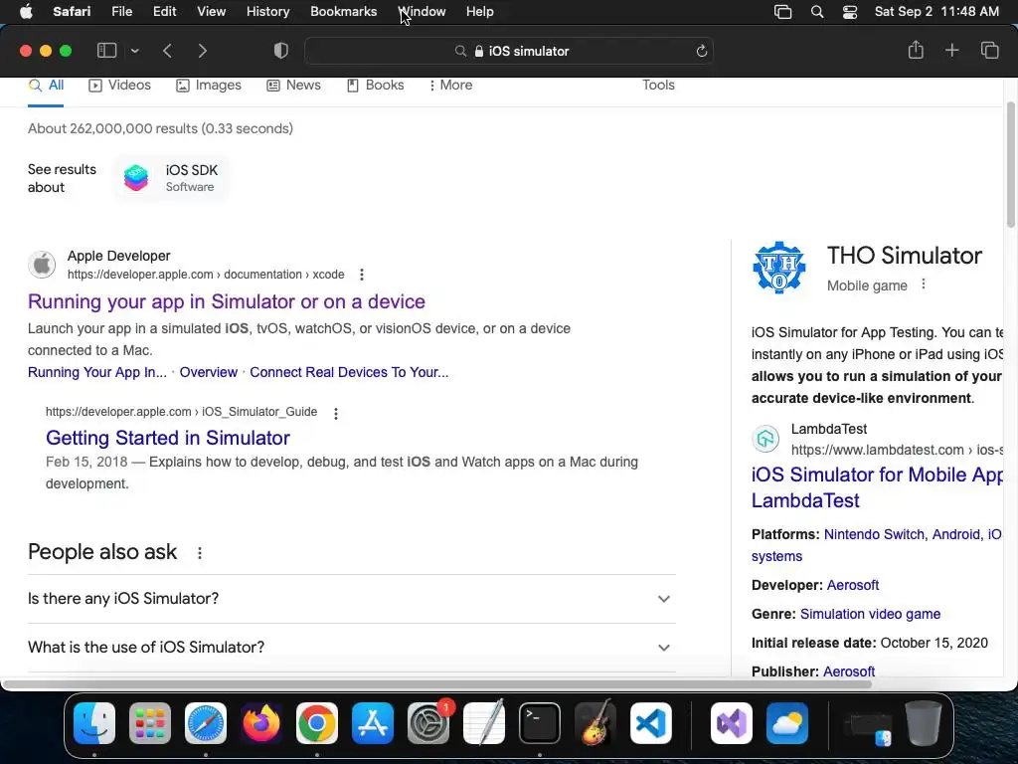Switch to the Videos search tab

(x=119, y=86)
